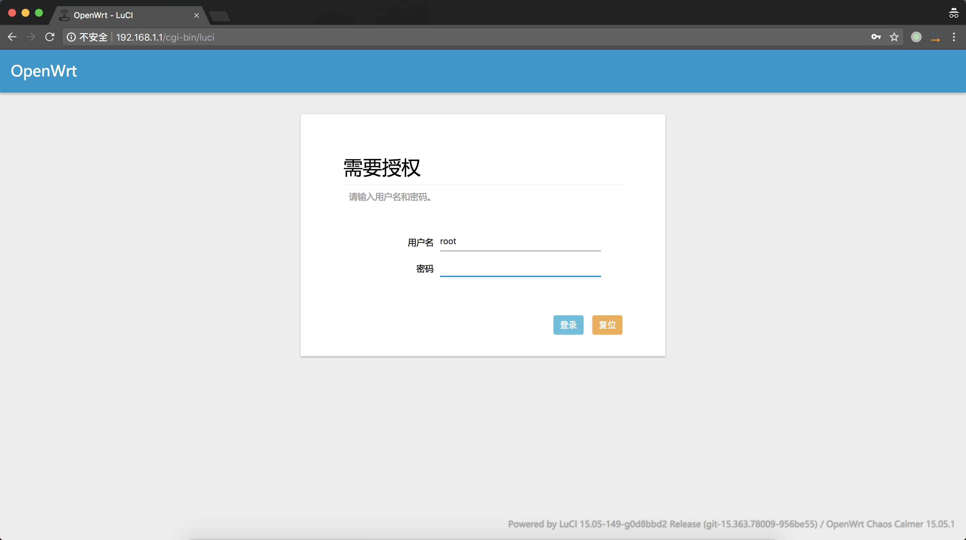Click the OpenWrt header brand link
Screen dimensions: 966x540
pos(44,71)
